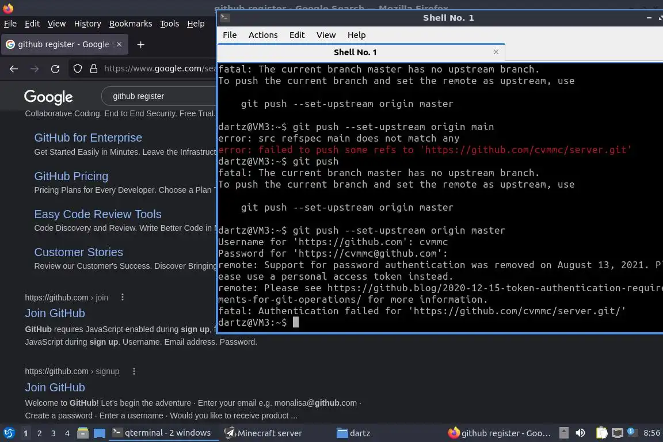Open options menu for github.com › signup result

(x=134, y=371)
